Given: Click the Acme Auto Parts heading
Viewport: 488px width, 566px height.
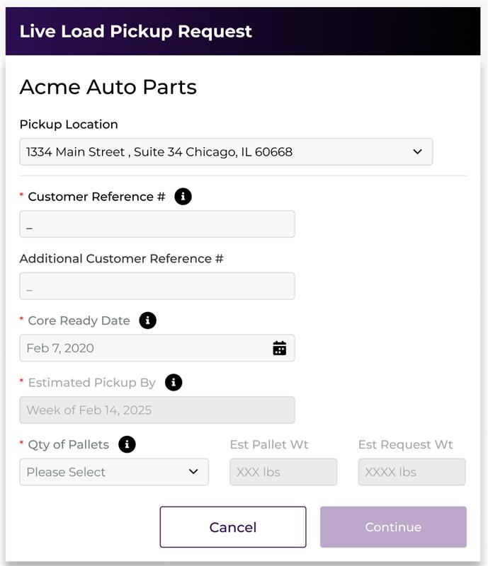Looking at the screenshot, I should 108,87.
